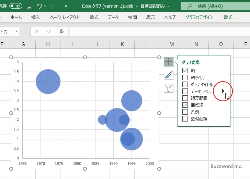This screenshot has width=250, height=179.
Task: Open the ヘルプ ribbon tab
Action: [170, 17]
